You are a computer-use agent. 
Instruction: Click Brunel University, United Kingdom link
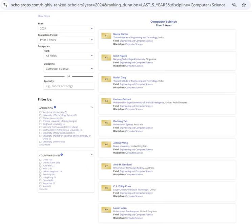pyautogui.click(x=130, y=146)
